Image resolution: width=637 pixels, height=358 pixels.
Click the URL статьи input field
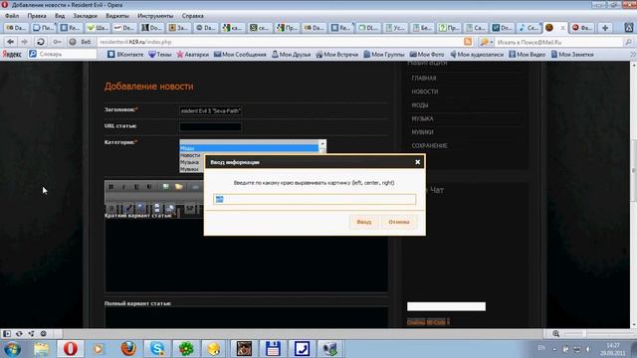[x=210, y=127]
